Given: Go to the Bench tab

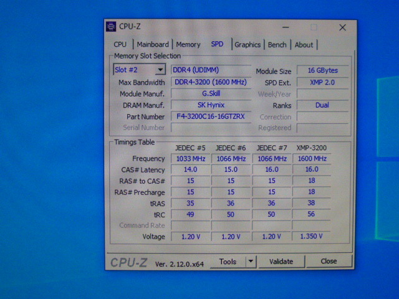Looking at the screenshot, I should [x=277, y=45].
